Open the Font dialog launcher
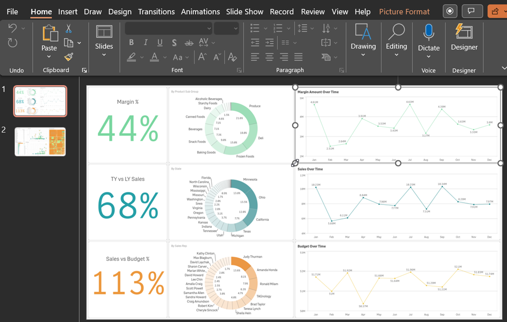Image resolution: width=507 pixels, height=322 pixels. [x=239, y=70]
